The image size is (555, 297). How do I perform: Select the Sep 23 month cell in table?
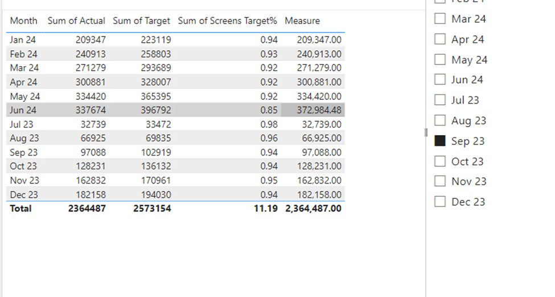[23, 152]
